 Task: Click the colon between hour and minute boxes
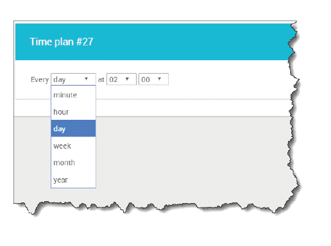(137, 80)
